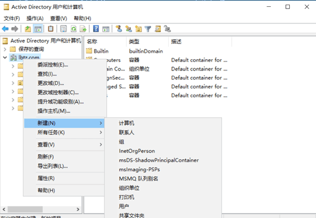This screenshot has height=218, width=316.
Task: Click the create new organizational unit icon
Action: (139, 29)
